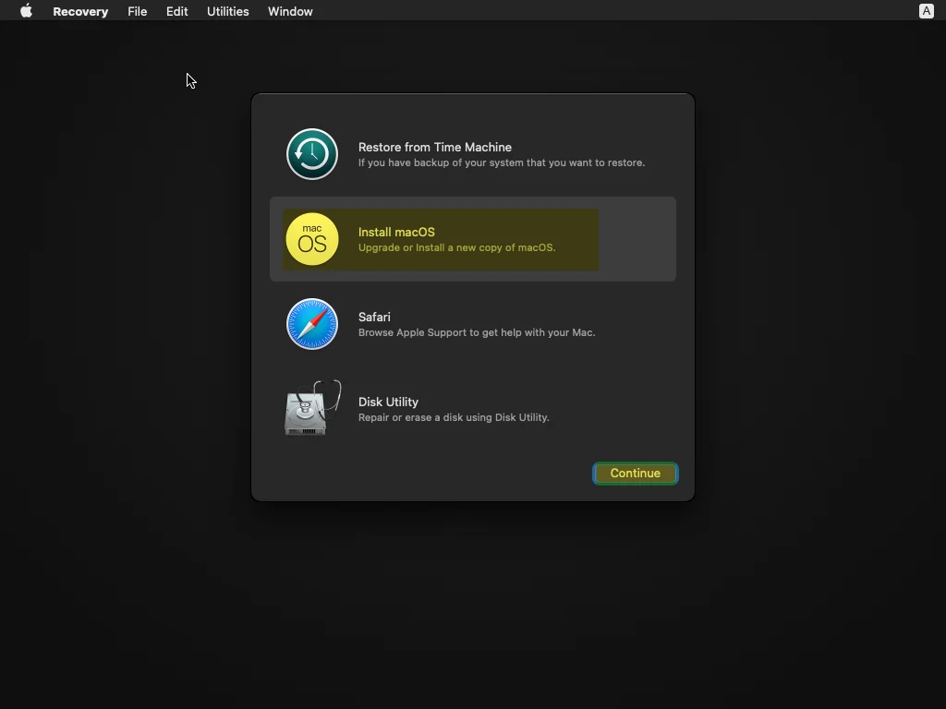
Task: Open the Window menu
Action: pos(290,11)
